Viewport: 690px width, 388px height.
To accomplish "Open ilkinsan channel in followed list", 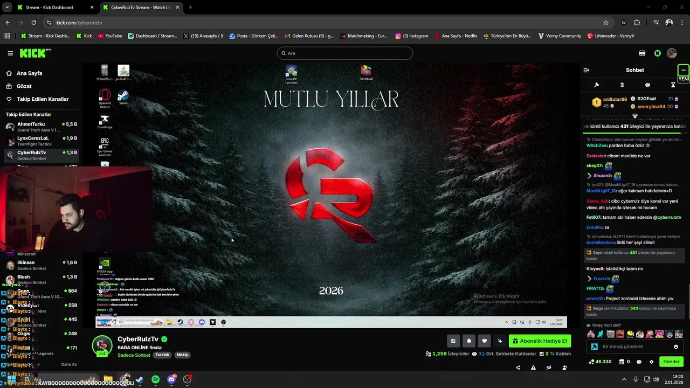I will (x=42, y=265).
